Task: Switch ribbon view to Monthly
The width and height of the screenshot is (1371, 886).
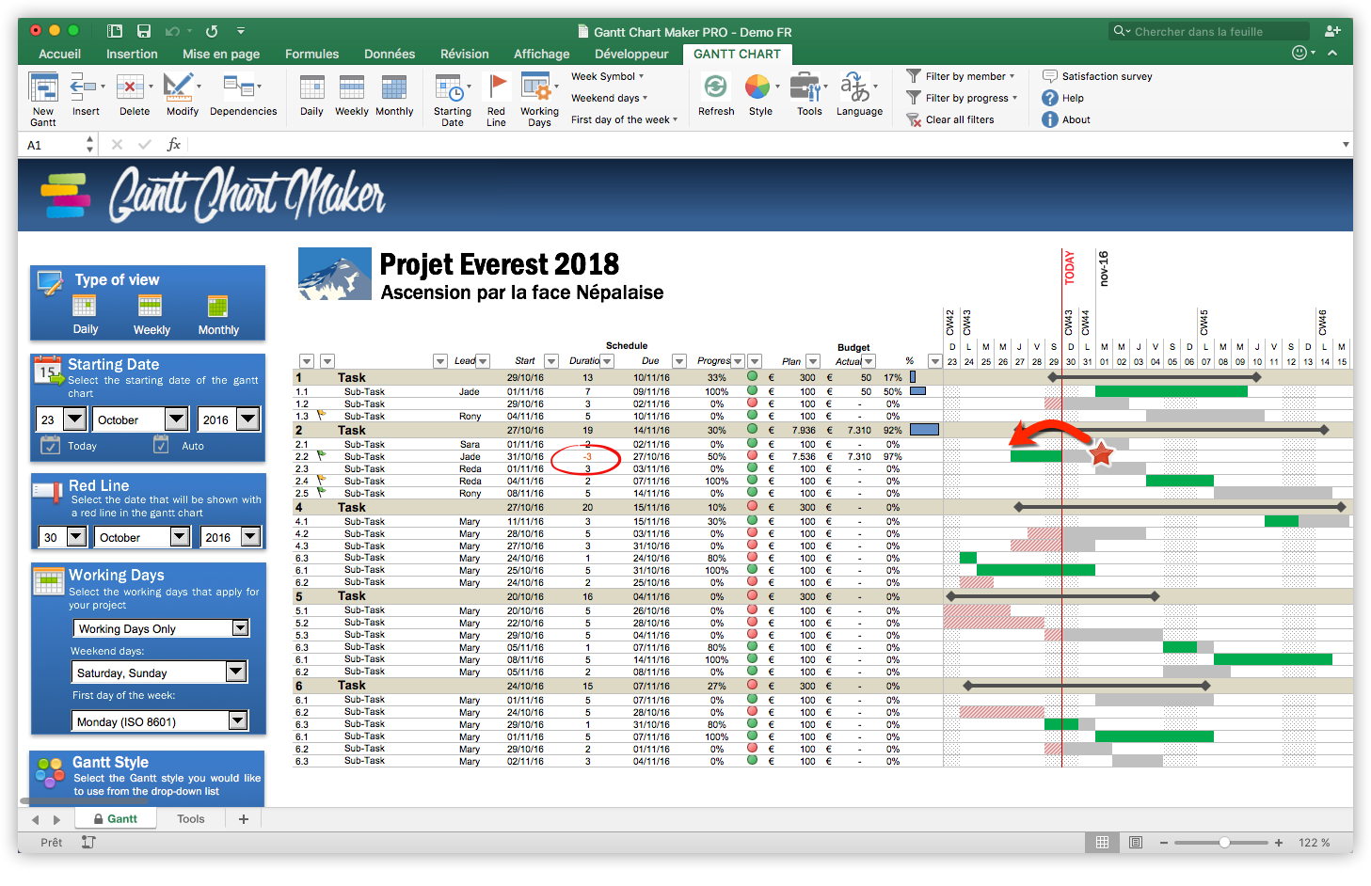Action: pyautogui.click(x=394, y=87)
